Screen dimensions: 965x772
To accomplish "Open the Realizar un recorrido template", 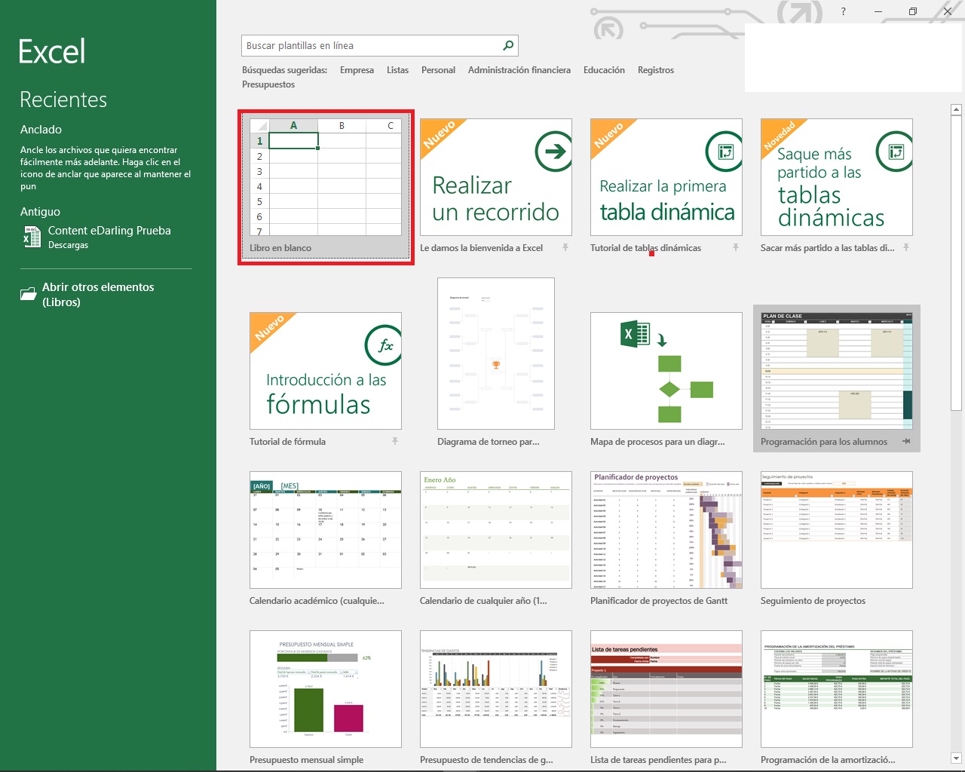I will click(495, 177).
